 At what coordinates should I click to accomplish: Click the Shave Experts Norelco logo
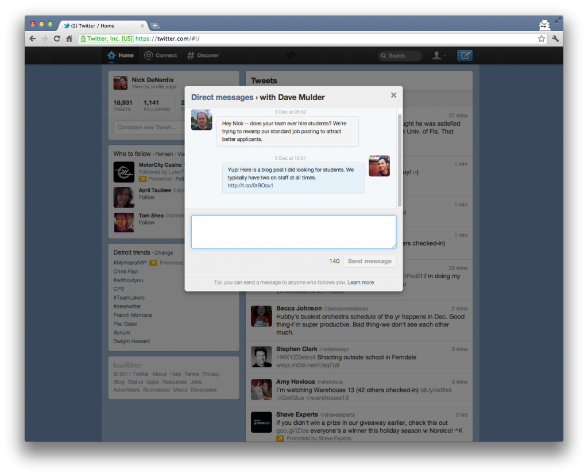point(261,423)
